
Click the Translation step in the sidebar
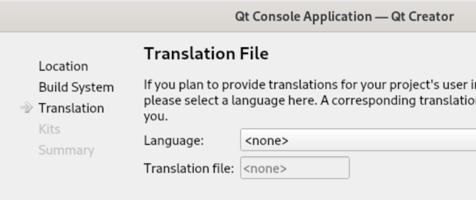click(x=71, y=108)
